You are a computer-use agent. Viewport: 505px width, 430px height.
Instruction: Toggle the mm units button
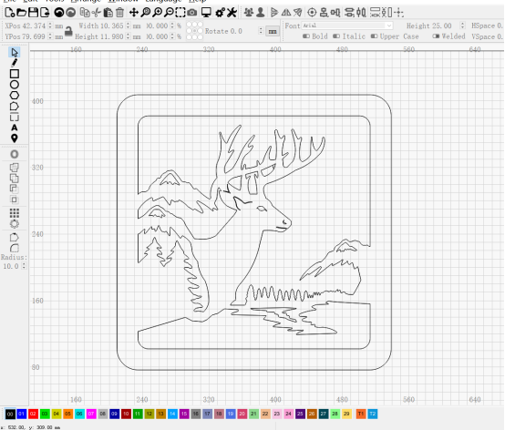tap(273, 31)
